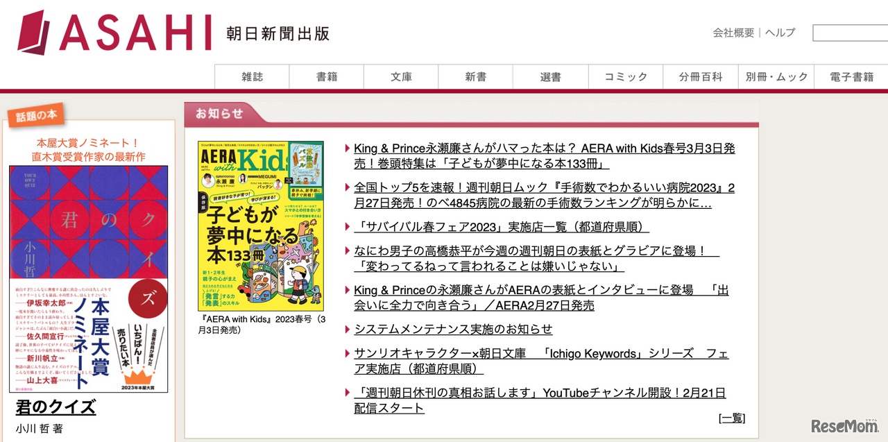888x442 pixels.
Task: Open the 書籍 menu tab
Action: [x=327, y=77]
